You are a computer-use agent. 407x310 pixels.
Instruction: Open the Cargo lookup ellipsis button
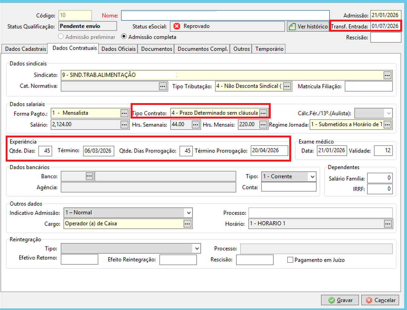point(187,224)
